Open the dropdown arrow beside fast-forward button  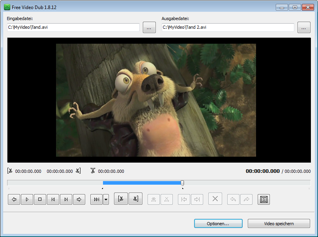[x=106, y=200]
